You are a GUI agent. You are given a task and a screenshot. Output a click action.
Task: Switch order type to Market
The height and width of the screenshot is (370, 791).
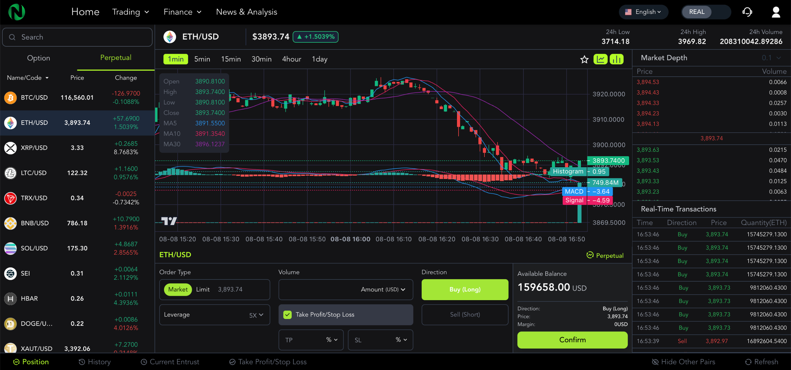[x=178, y=289]
